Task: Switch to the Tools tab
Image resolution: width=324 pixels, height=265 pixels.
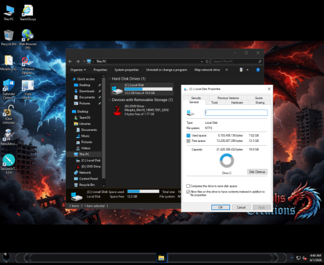Action: point(214,102)
